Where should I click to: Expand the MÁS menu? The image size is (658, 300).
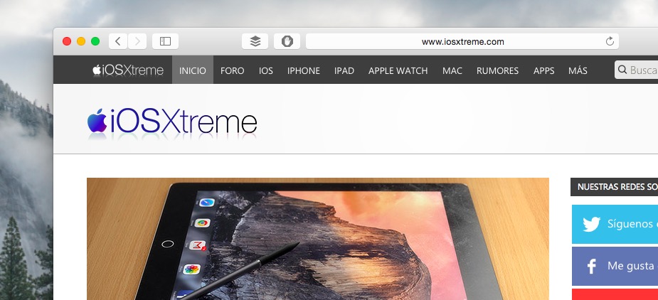pos(578,70)
